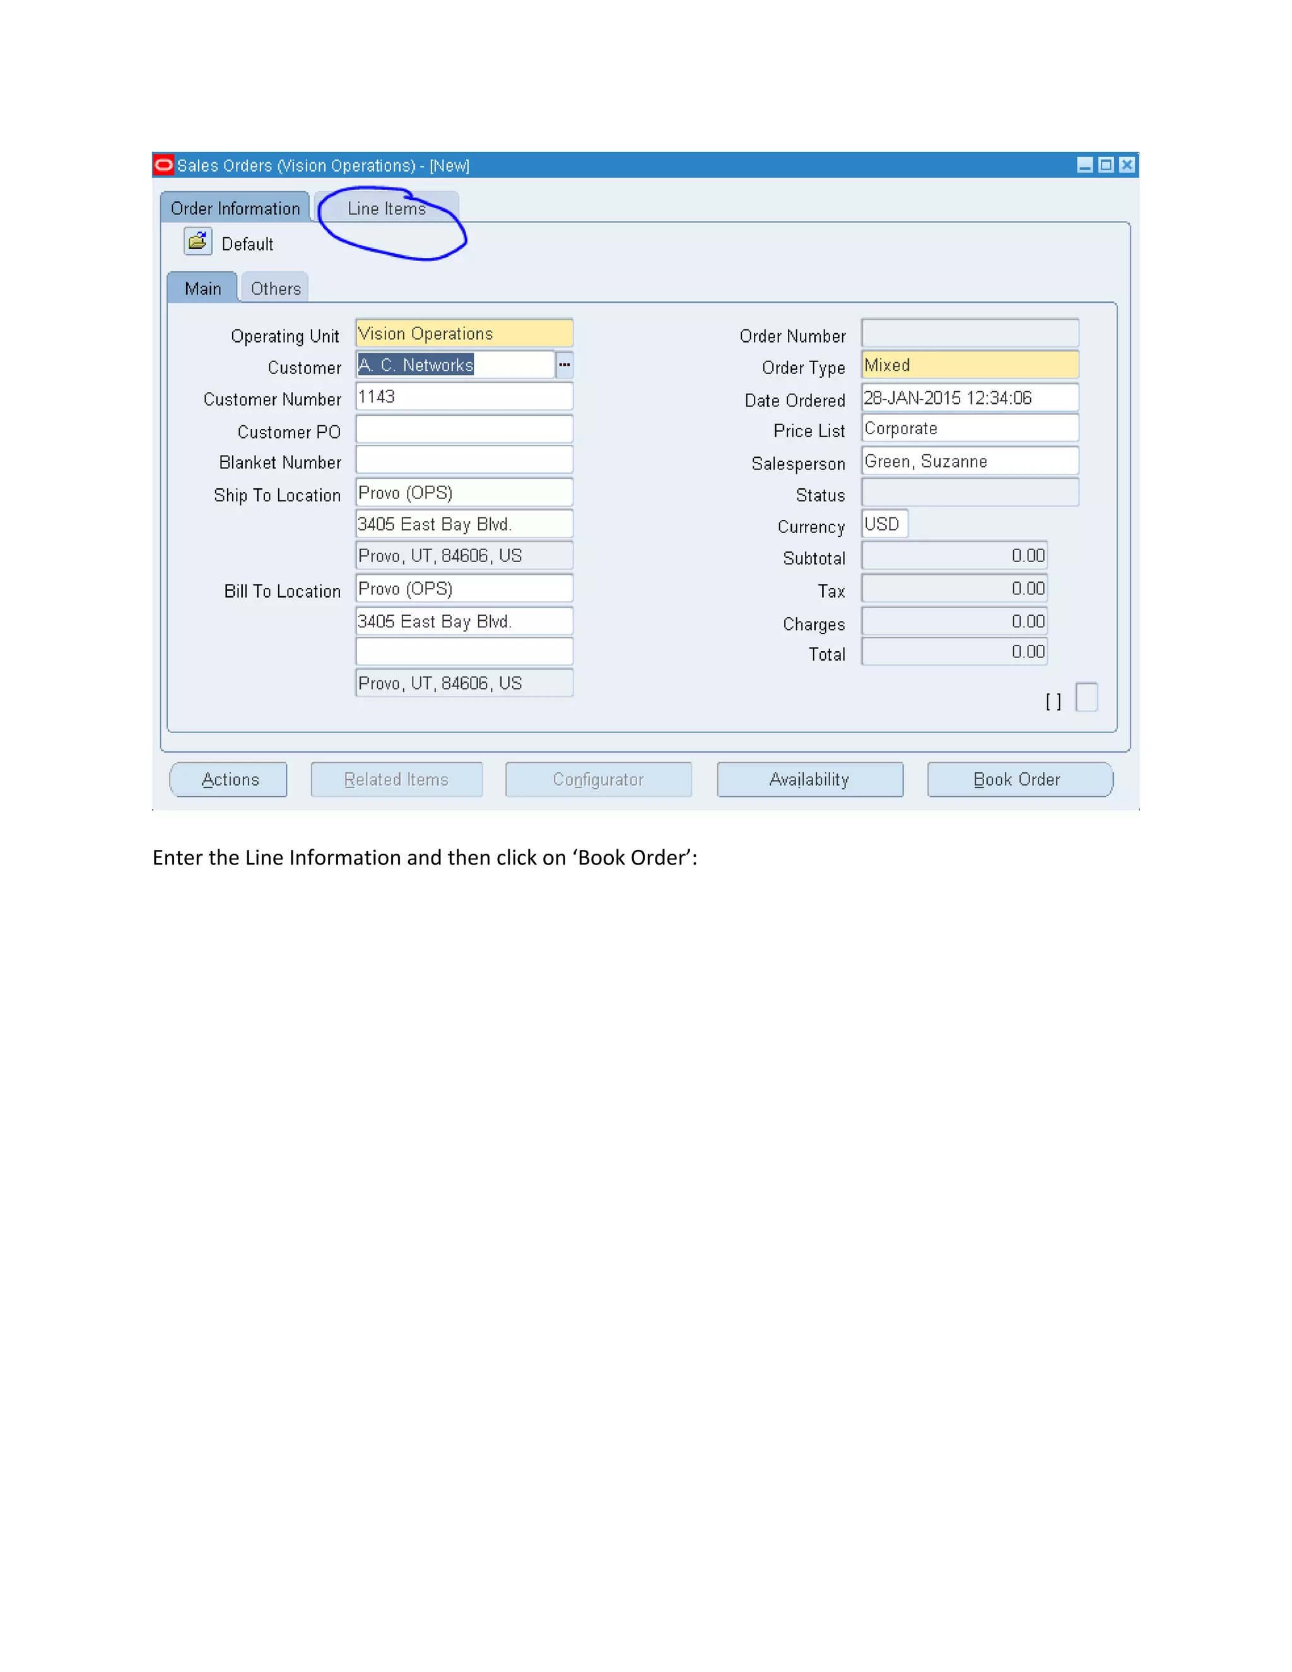Open the Others sub-tab

276,288
